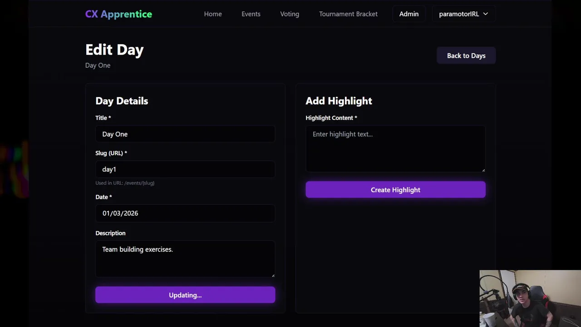The height and width of the screenshot is (327, 581).
Task: Open the Voting nav item
Action: (290, 14)
